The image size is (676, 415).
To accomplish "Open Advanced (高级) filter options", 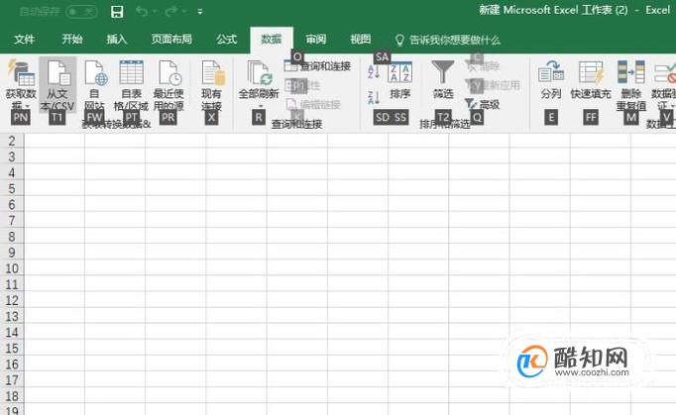I will click(482, 104).
